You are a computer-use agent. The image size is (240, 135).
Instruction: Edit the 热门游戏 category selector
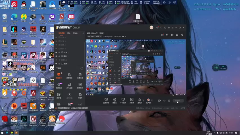94,36
